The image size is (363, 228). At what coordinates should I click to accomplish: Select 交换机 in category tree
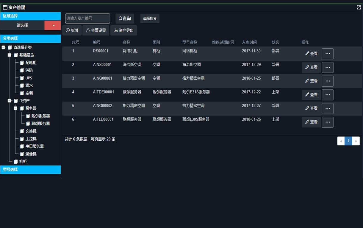[x=31, y=131]
